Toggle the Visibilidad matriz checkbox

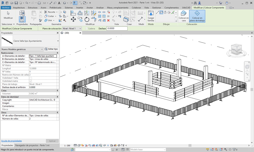(30, 81)
